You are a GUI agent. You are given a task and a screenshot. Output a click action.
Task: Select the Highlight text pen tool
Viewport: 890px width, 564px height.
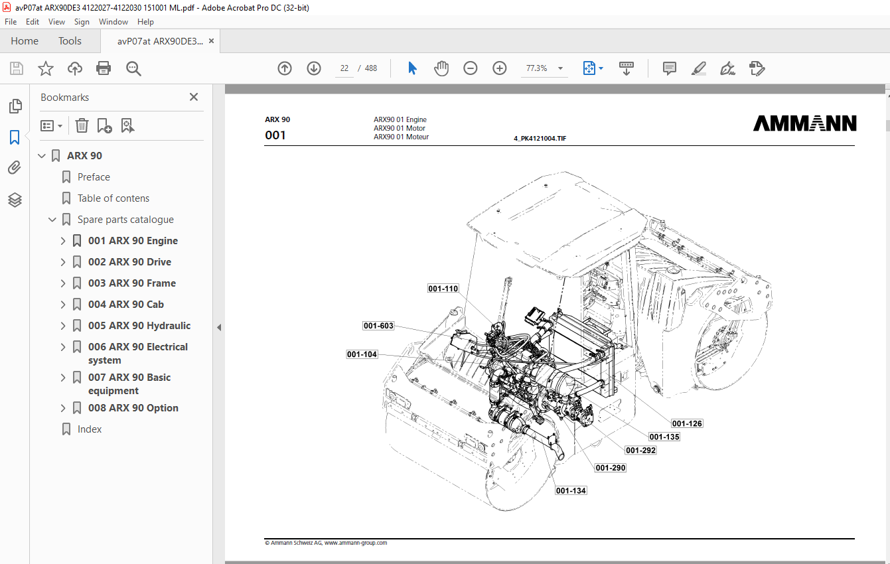tap(698, 68)
